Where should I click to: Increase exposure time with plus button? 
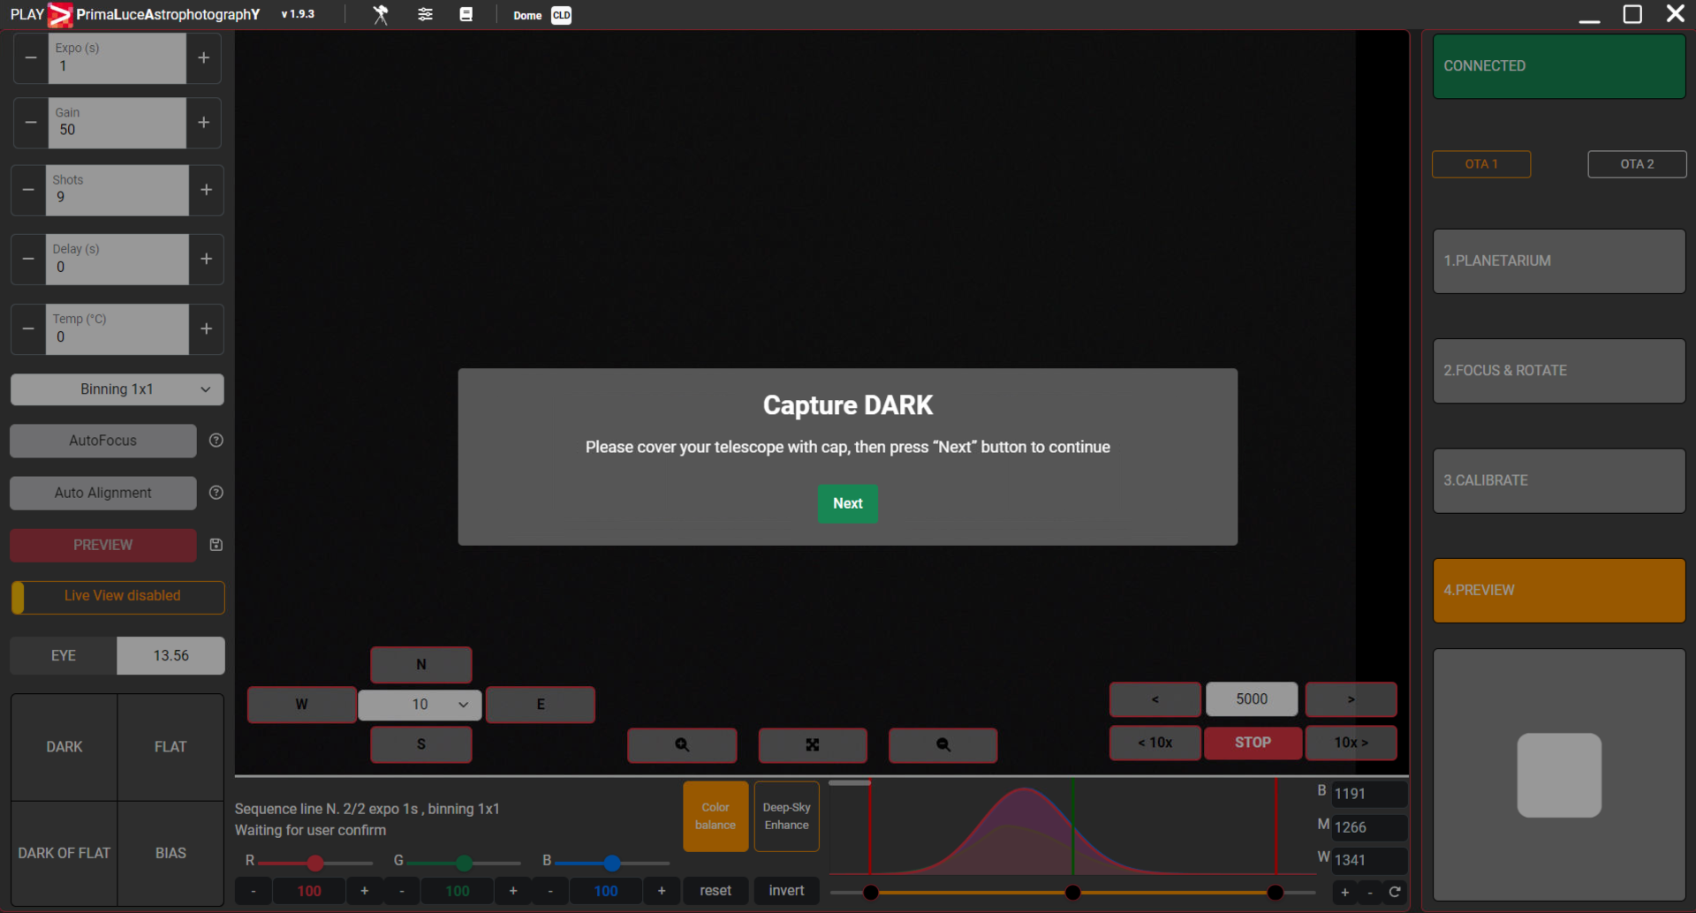[204, 58]
